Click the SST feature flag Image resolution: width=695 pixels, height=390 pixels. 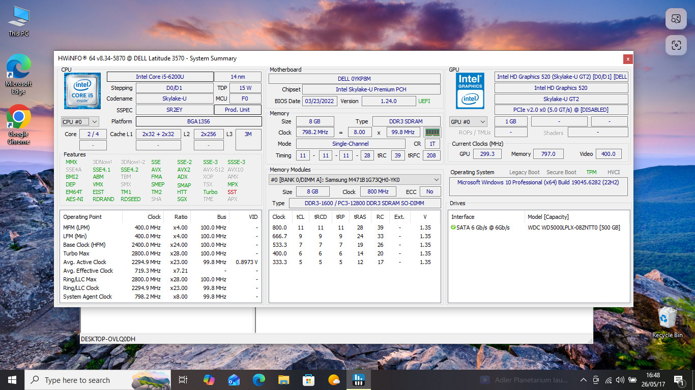pos(232,192)
